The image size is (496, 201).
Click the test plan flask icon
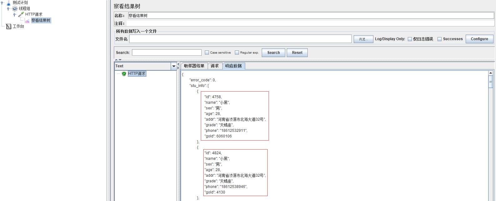coord(8,3)
